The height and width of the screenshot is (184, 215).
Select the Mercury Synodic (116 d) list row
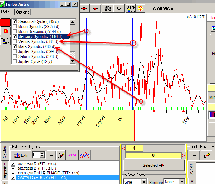tap(44, 36)
